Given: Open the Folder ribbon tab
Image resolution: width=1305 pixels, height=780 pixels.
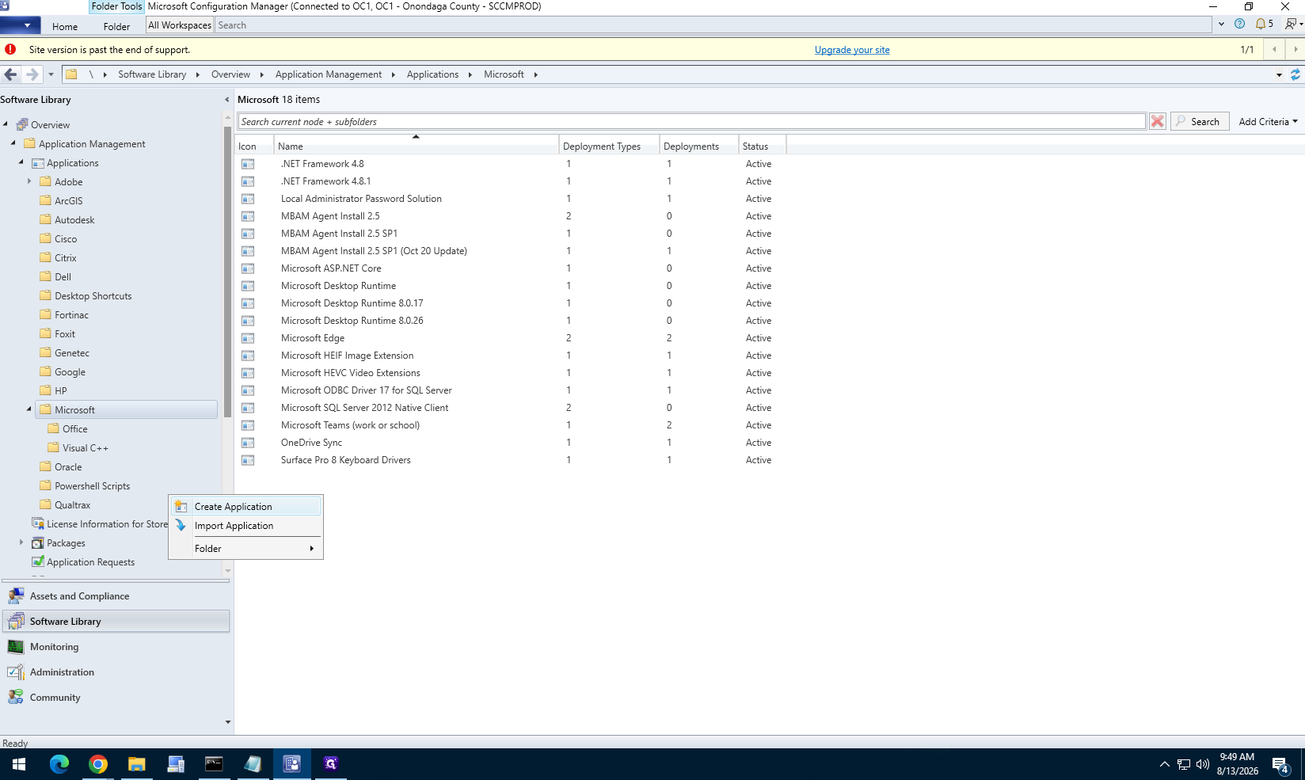Looking at the screenshot, I should coord(116,26).
